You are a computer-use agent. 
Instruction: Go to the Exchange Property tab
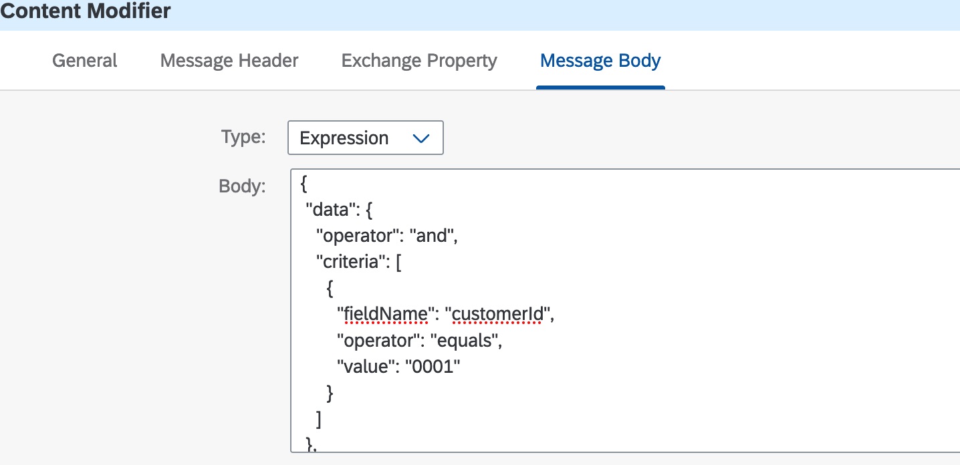coord(419,61)
